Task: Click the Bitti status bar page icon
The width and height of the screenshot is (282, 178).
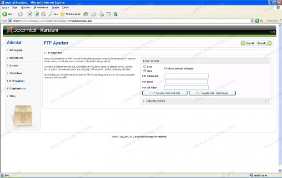Action: (2, 175)
